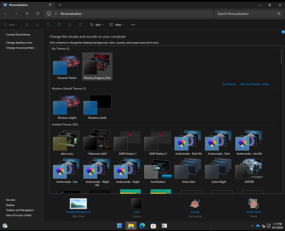Select the Morphs_Dragons_Dark theme
Screen dimensions: 285x231
97,67
